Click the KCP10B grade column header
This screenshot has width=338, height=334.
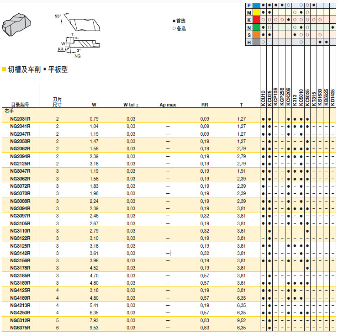click(x=275, y=96)
